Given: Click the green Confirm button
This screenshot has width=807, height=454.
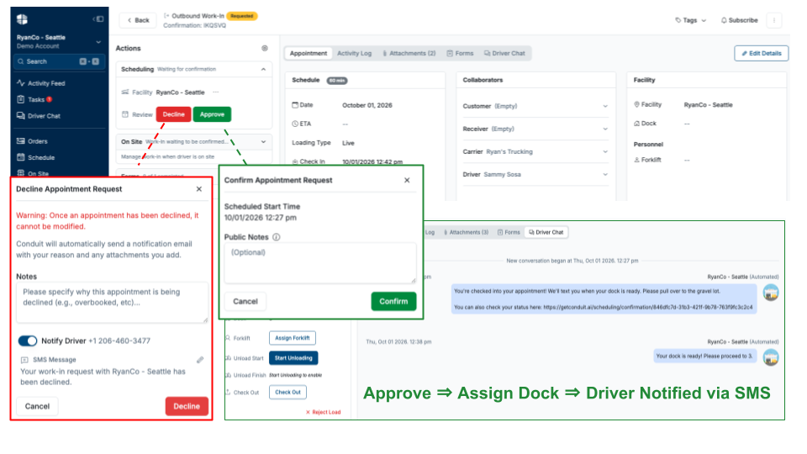Looking at the screenshot, I should point(393,301).
